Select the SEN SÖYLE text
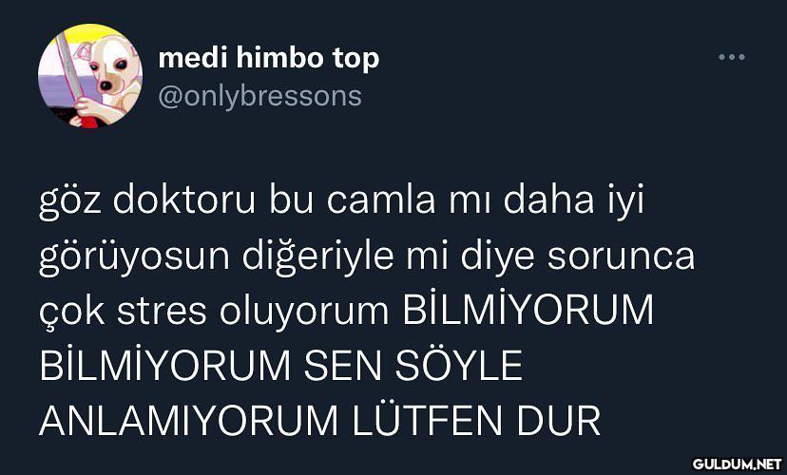The width and height of the screenshot is (787, 475). click(413, 366)
